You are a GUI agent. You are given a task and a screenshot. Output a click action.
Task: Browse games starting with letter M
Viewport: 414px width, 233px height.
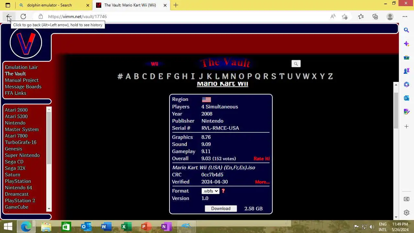point(225,76)
